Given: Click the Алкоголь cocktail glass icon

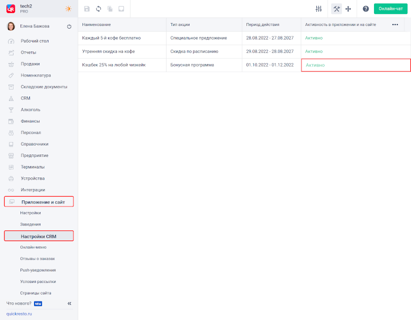Looking at the screenshot, I should 11,110.
